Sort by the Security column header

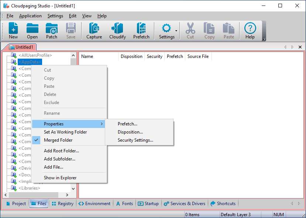[154, 56]
